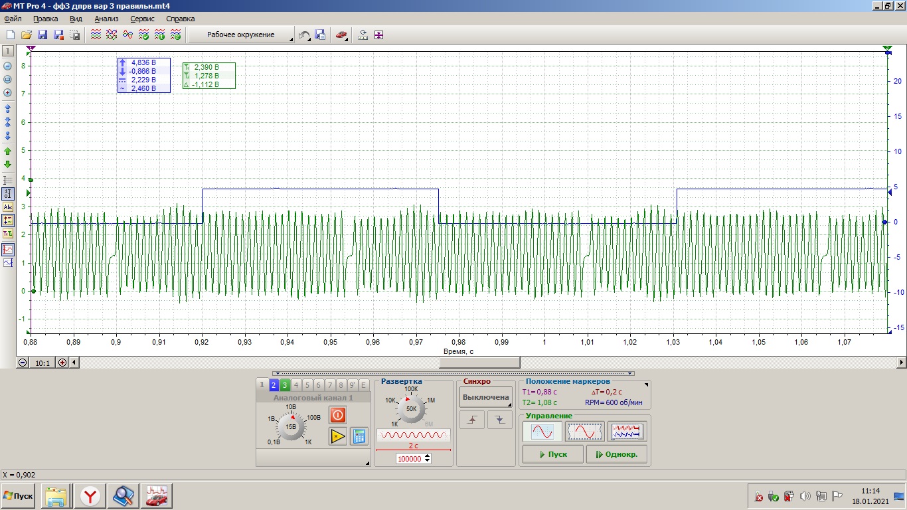The image size is (907, 510).
Task: Click the red car icon in toolbar
Action: pyautogui.click(x=341, y=35)
